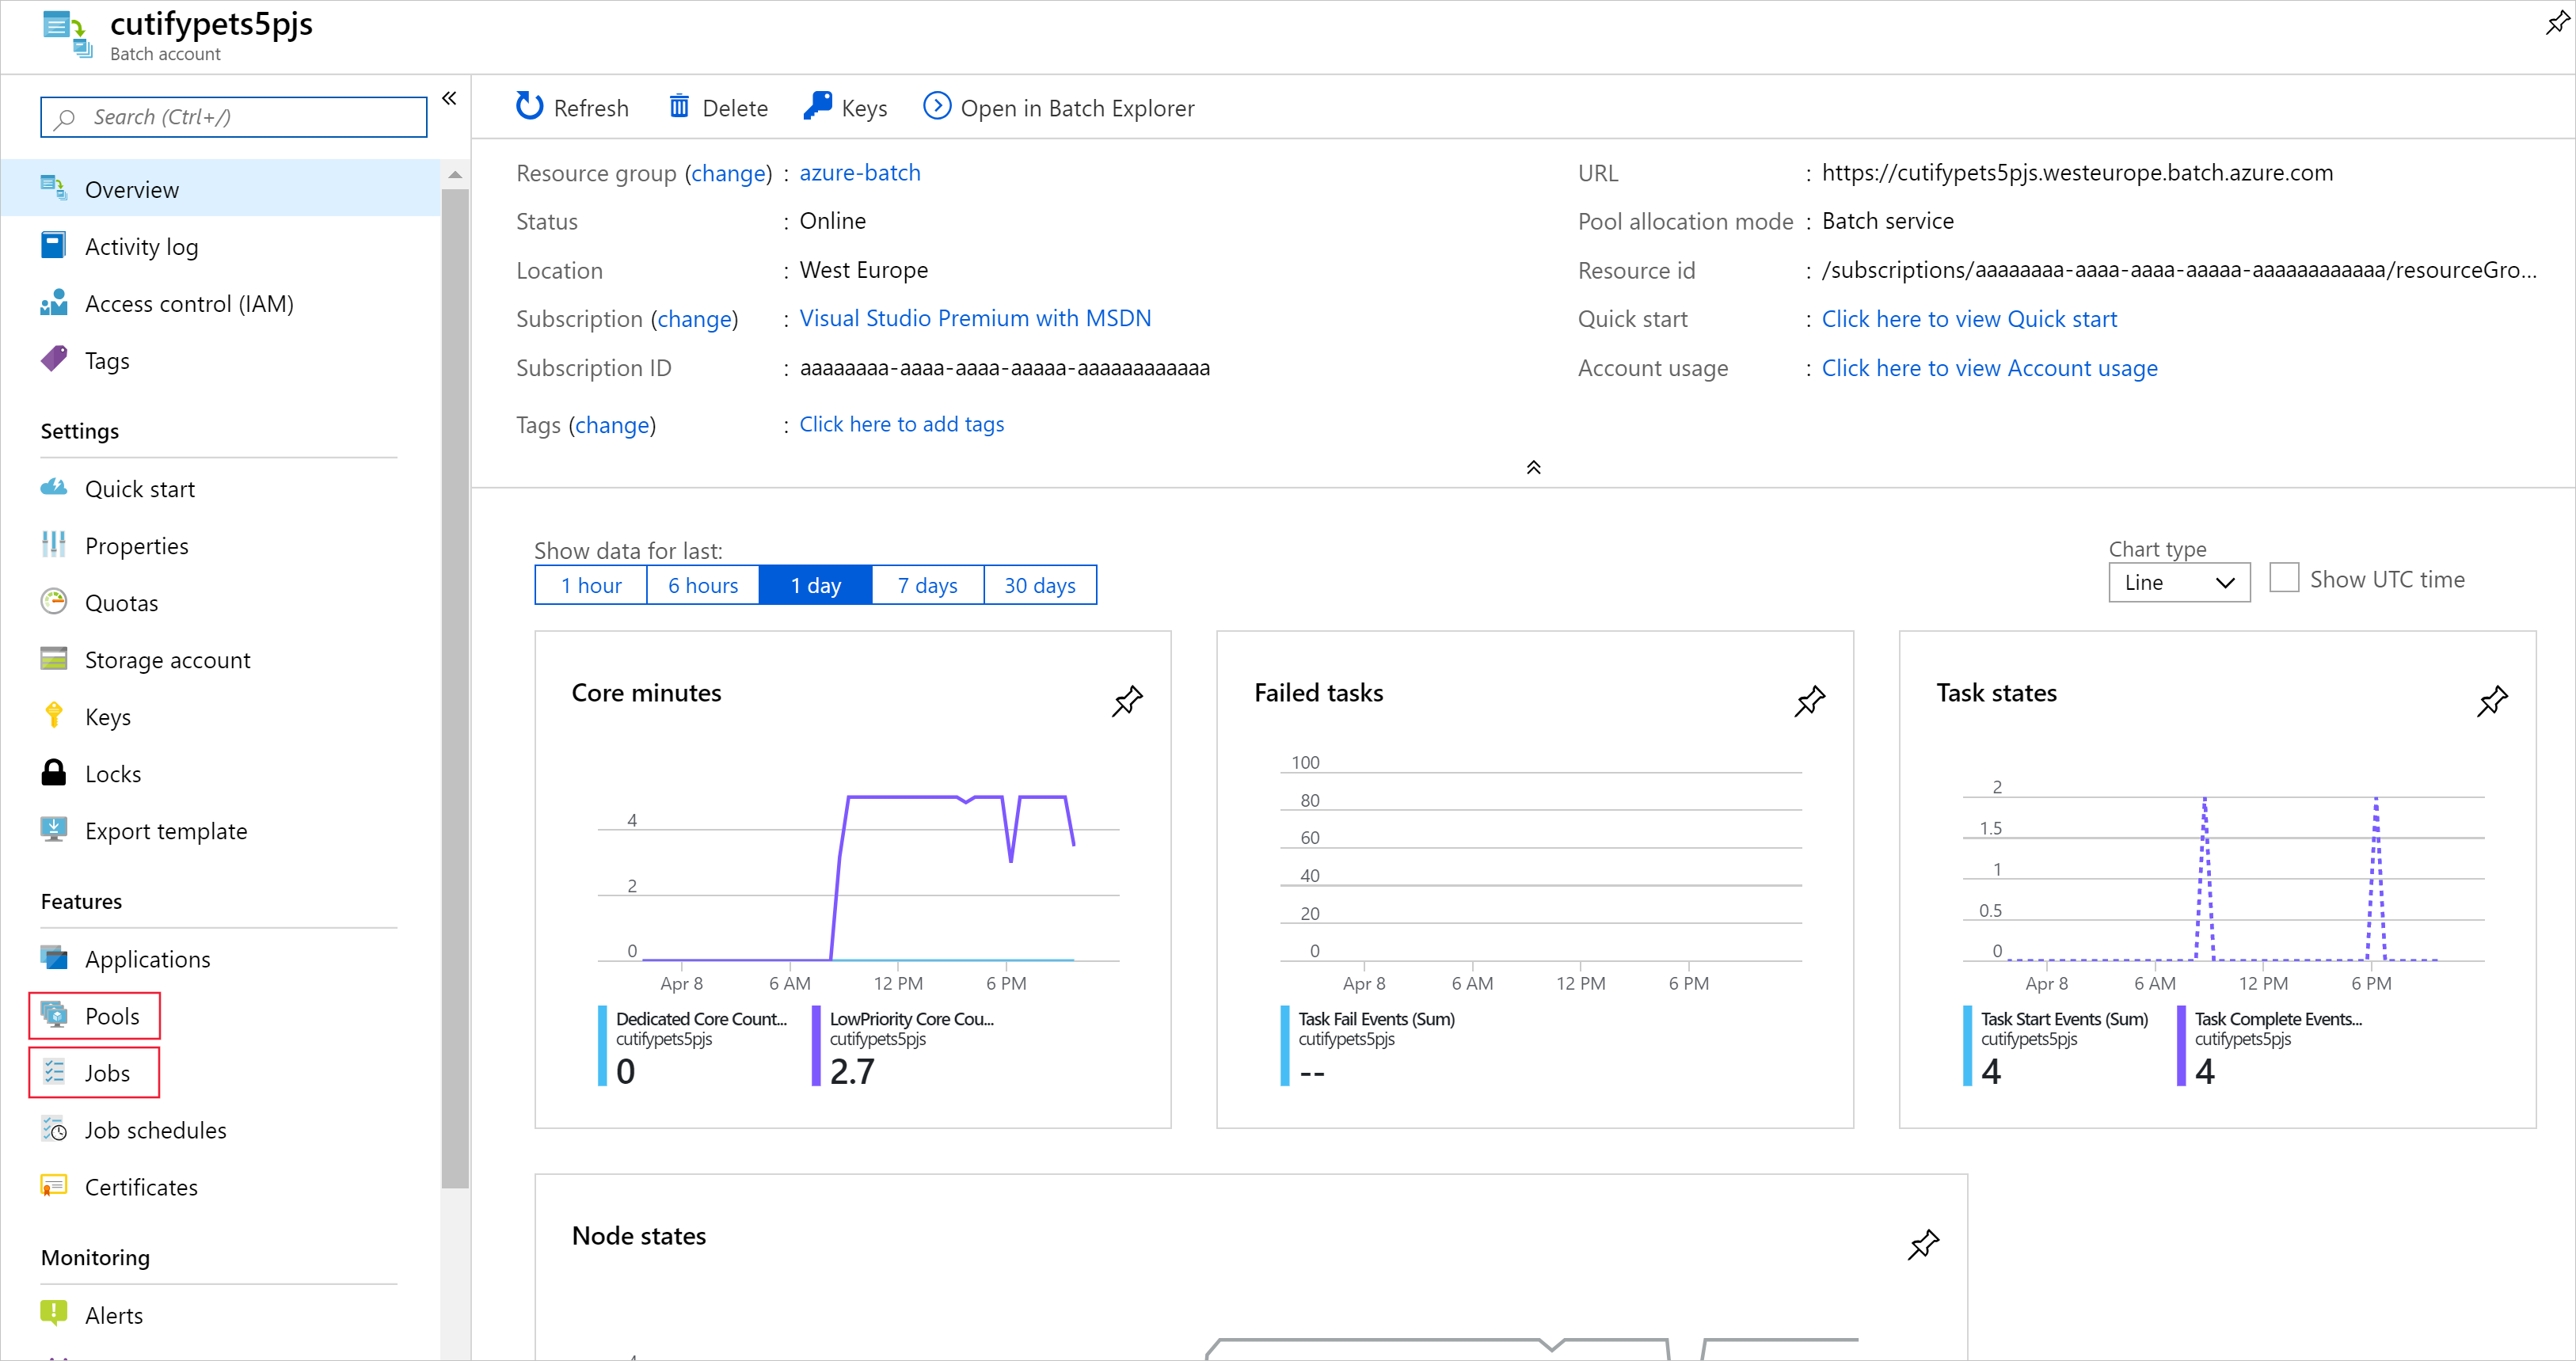Click the Keys icon in the toolbar
The image size is (2576, 1361).
818,105
